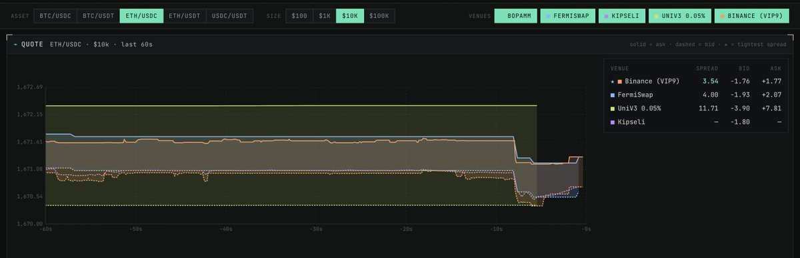
Task: Click the UniV3 0.05% legend row
Action: 696,108
